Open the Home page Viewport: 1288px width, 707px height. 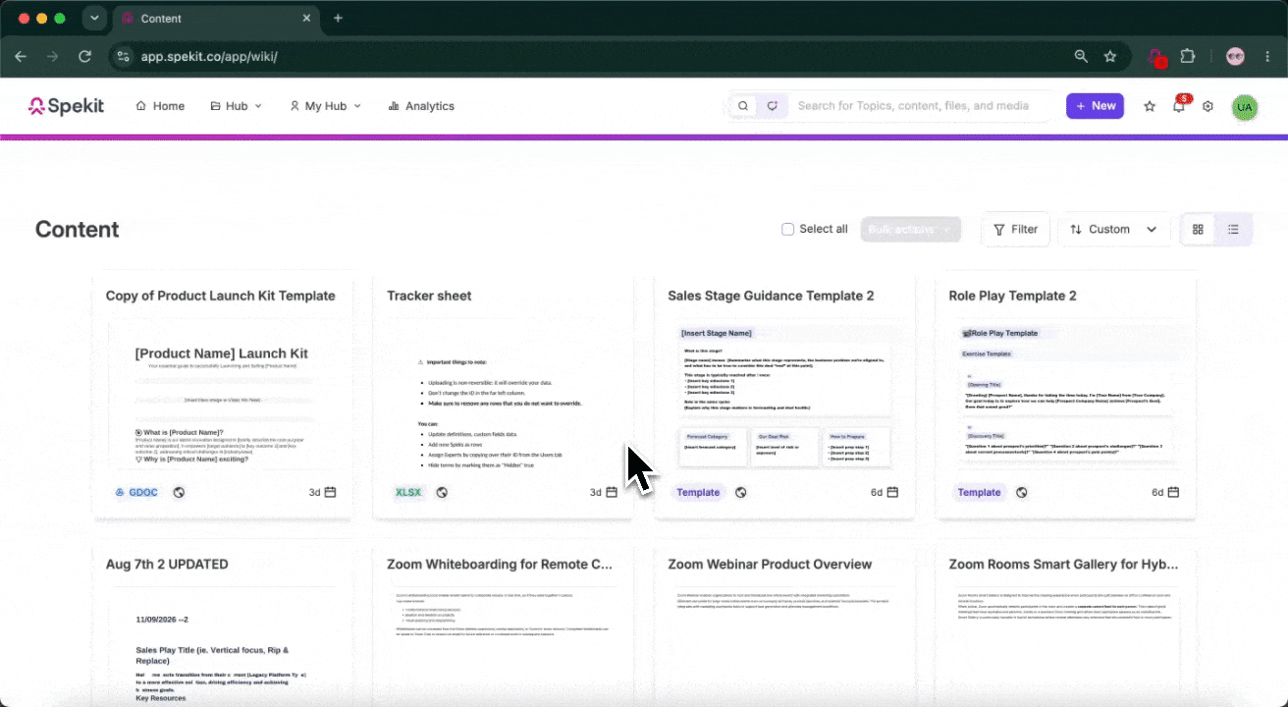[160, 106]
